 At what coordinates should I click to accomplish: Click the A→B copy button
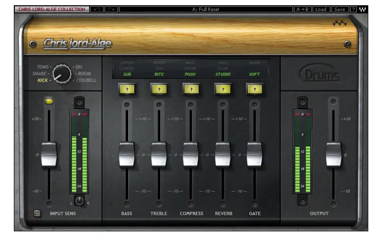pyautogui.click(x=303, y=10)
